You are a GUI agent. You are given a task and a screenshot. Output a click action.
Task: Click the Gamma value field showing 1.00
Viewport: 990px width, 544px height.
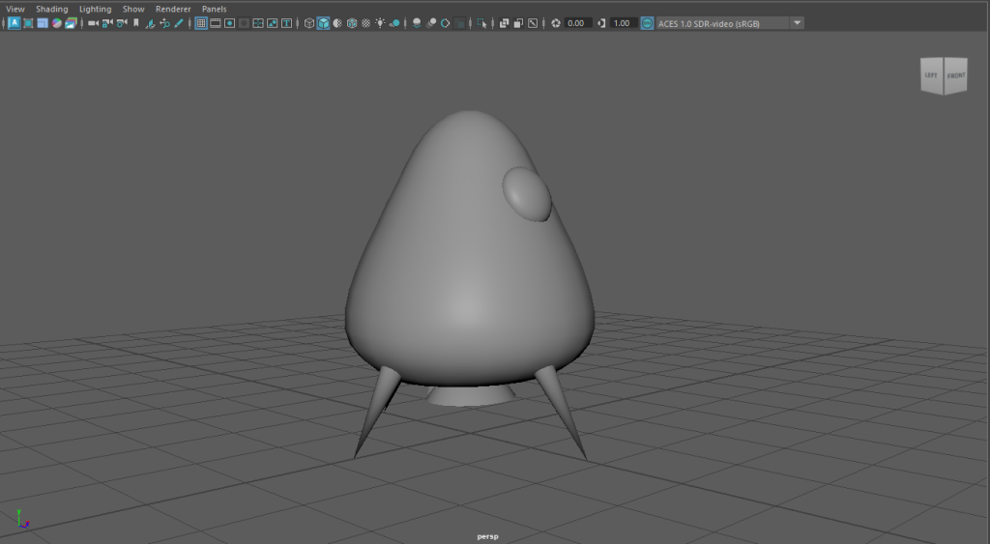click(x=624, y=22)
